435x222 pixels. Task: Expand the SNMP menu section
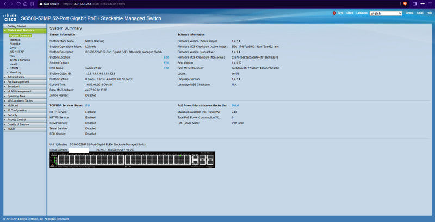[x=24, y=129]
